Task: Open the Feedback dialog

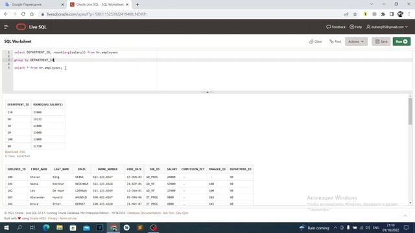Action: pyautogui.click(x=336, y=27)
